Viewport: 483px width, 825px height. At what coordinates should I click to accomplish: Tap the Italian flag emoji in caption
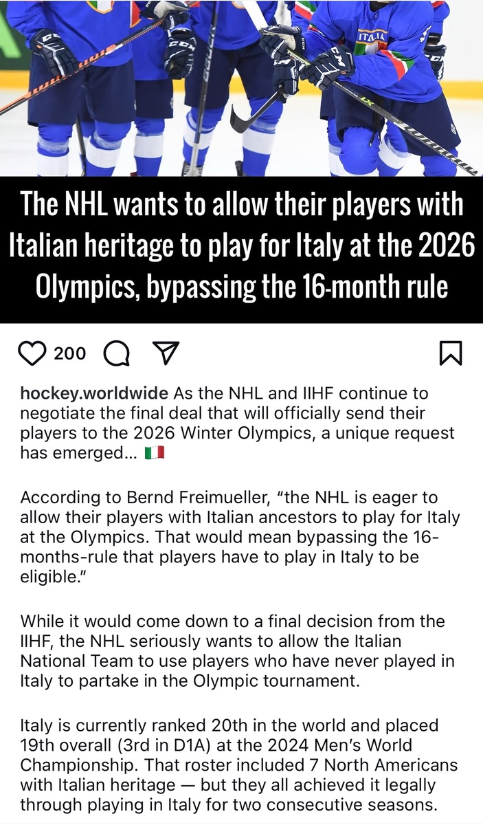(155, 454)
